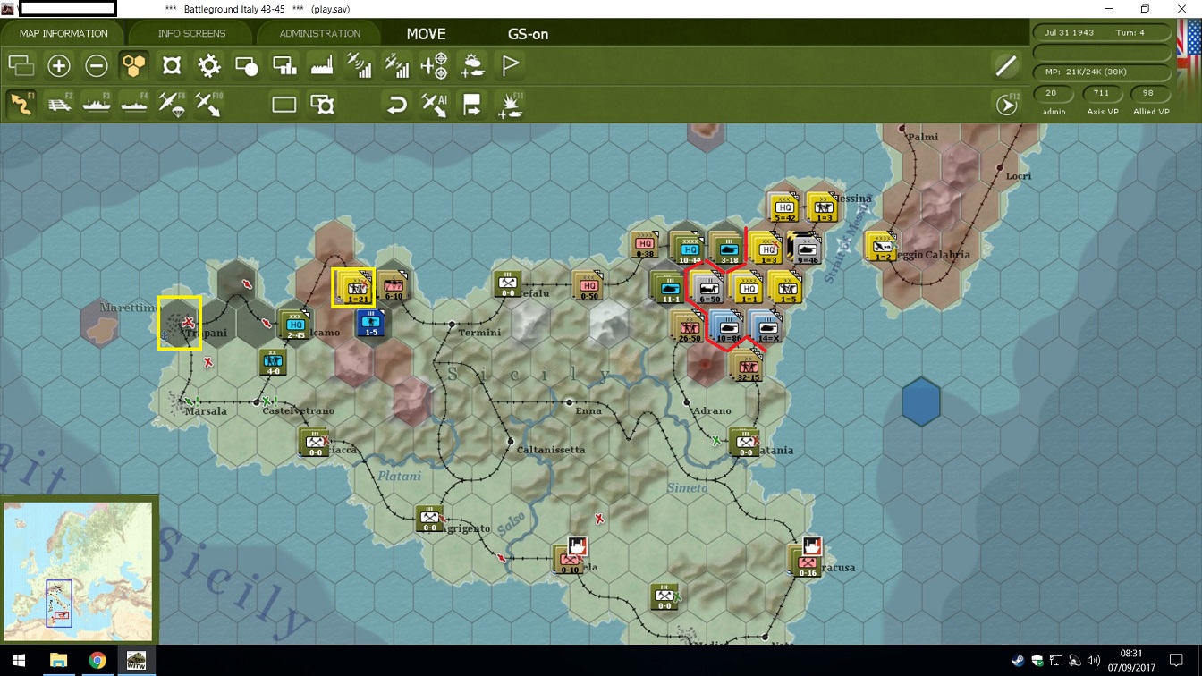Toggle the victory flag locations icon
Image resolution: width=1202 pixels, height=676 pixels.
click(x=510, y=65)
